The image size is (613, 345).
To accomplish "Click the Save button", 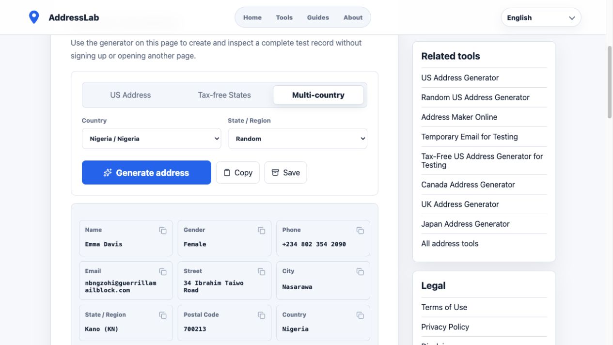I will tap(285, 172).
